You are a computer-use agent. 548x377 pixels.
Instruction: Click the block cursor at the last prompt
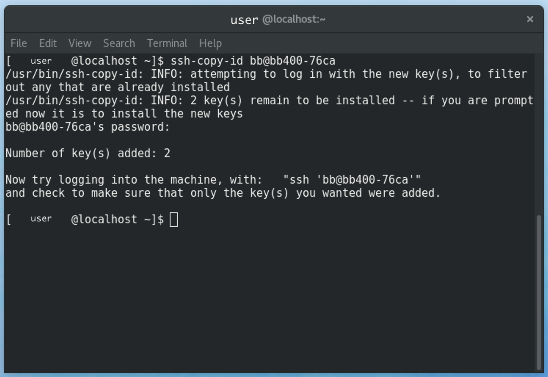tap(174, 220)
